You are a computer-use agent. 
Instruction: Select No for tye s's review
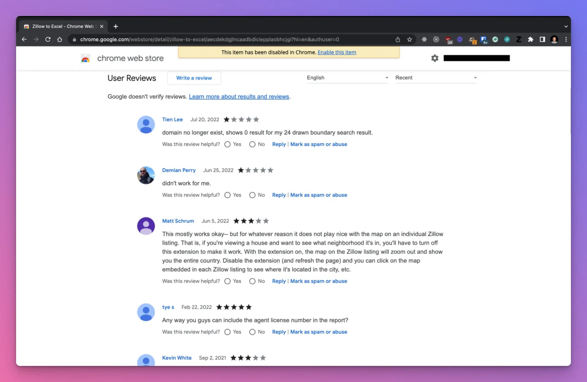tap(252, 332)
